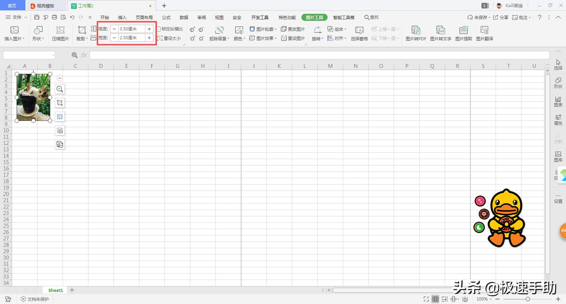Expand the Remove Background (抠除背景) dropdown
This screenshot has width=566, height=304.
[x=219, y=39]
